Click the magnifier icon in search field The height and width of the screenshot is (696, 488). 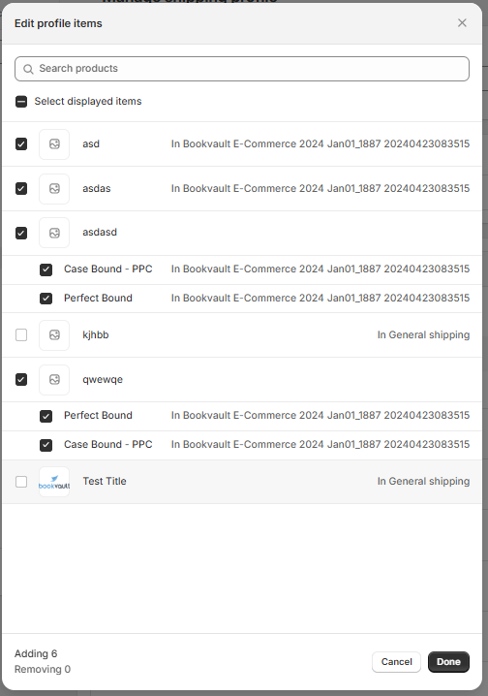pos(28,69)
